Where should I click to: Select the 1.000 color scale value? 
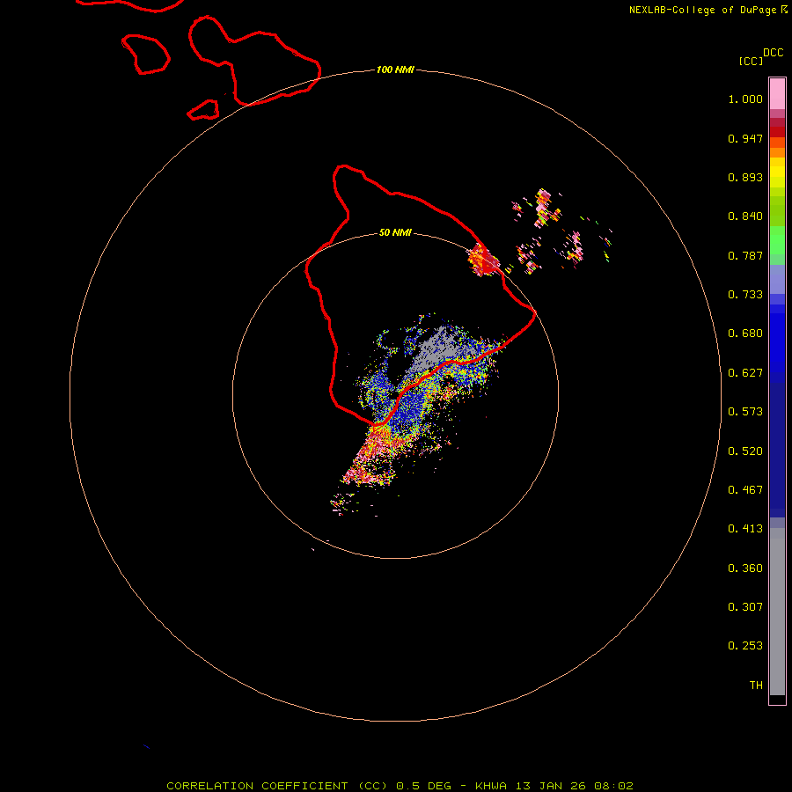[x=745, y=99]
